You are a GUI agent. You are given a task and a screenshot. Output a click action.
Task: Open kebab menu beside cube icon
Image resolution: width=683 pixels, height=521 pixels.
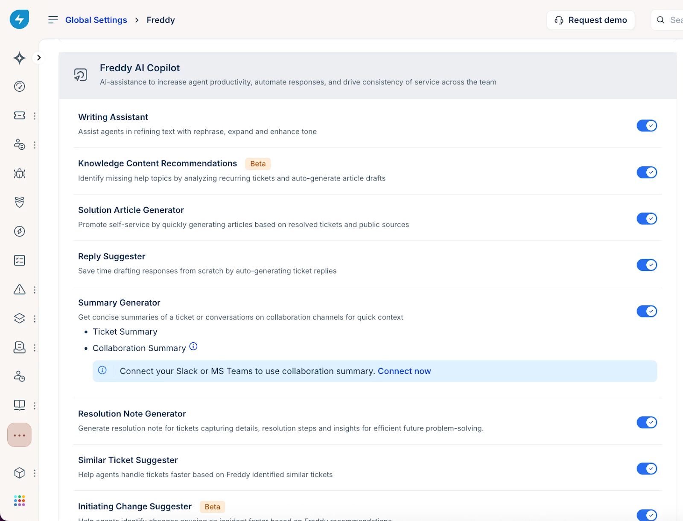point(35,473)
